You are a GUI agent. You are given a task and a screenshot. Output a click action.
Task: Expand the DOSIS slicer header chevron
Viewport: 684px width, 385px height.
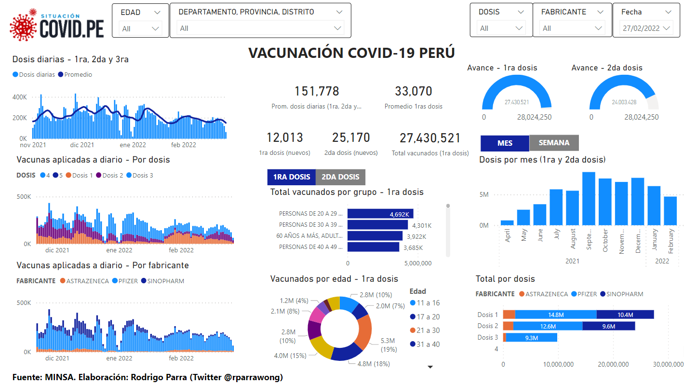click(521, 12)
